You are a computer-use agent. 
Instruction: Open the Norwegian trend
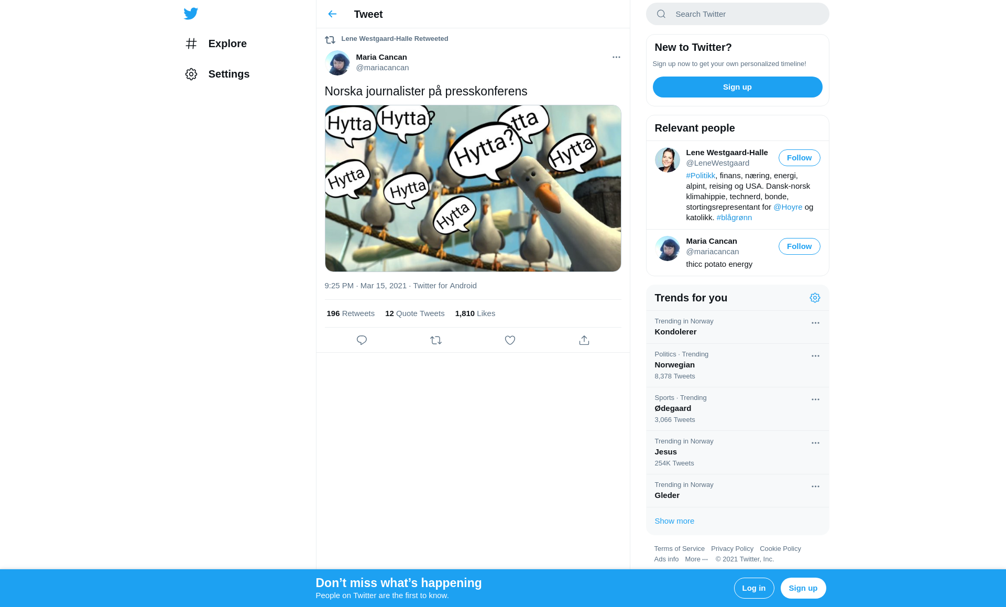737,365
